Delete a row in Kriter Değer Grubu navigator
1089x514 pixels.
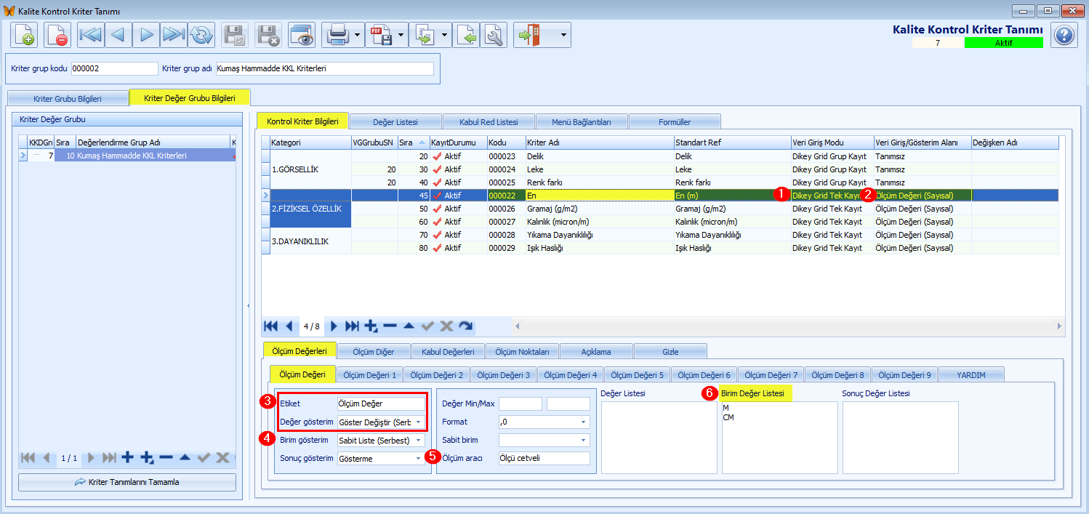[166, 457]
